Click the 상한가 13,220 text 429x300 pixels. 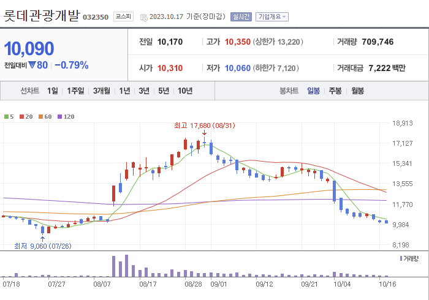click(278, 42)
